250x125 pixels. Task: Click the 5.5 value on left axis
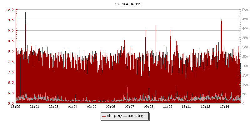pos(10,103)
